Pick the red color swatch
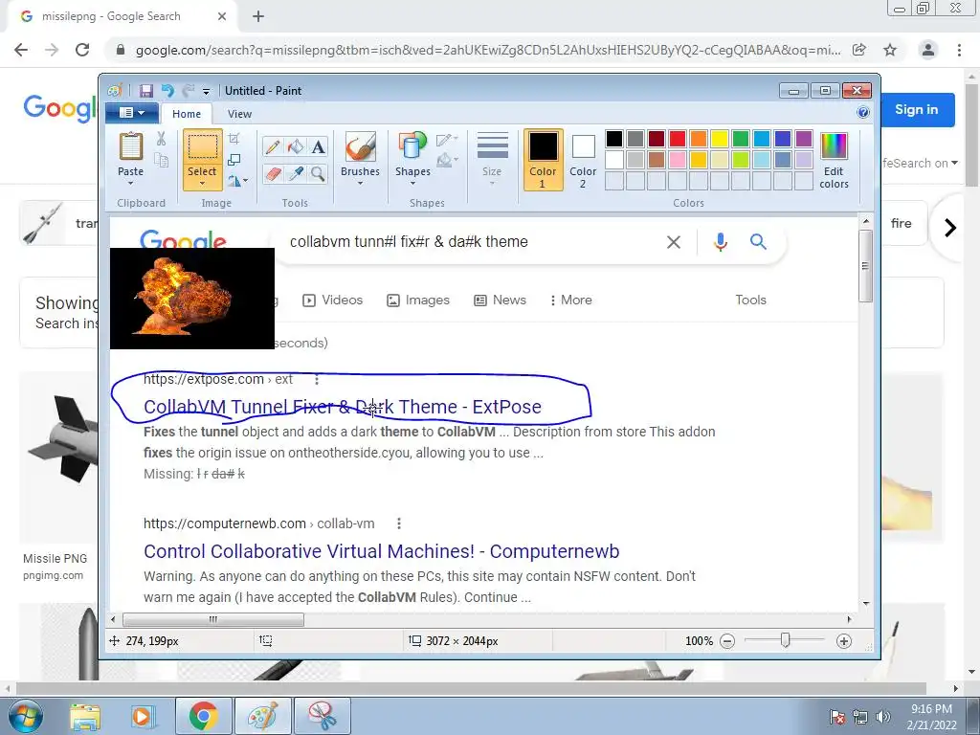The height and width of the screenshot is (735, 980). coord(678,139)
